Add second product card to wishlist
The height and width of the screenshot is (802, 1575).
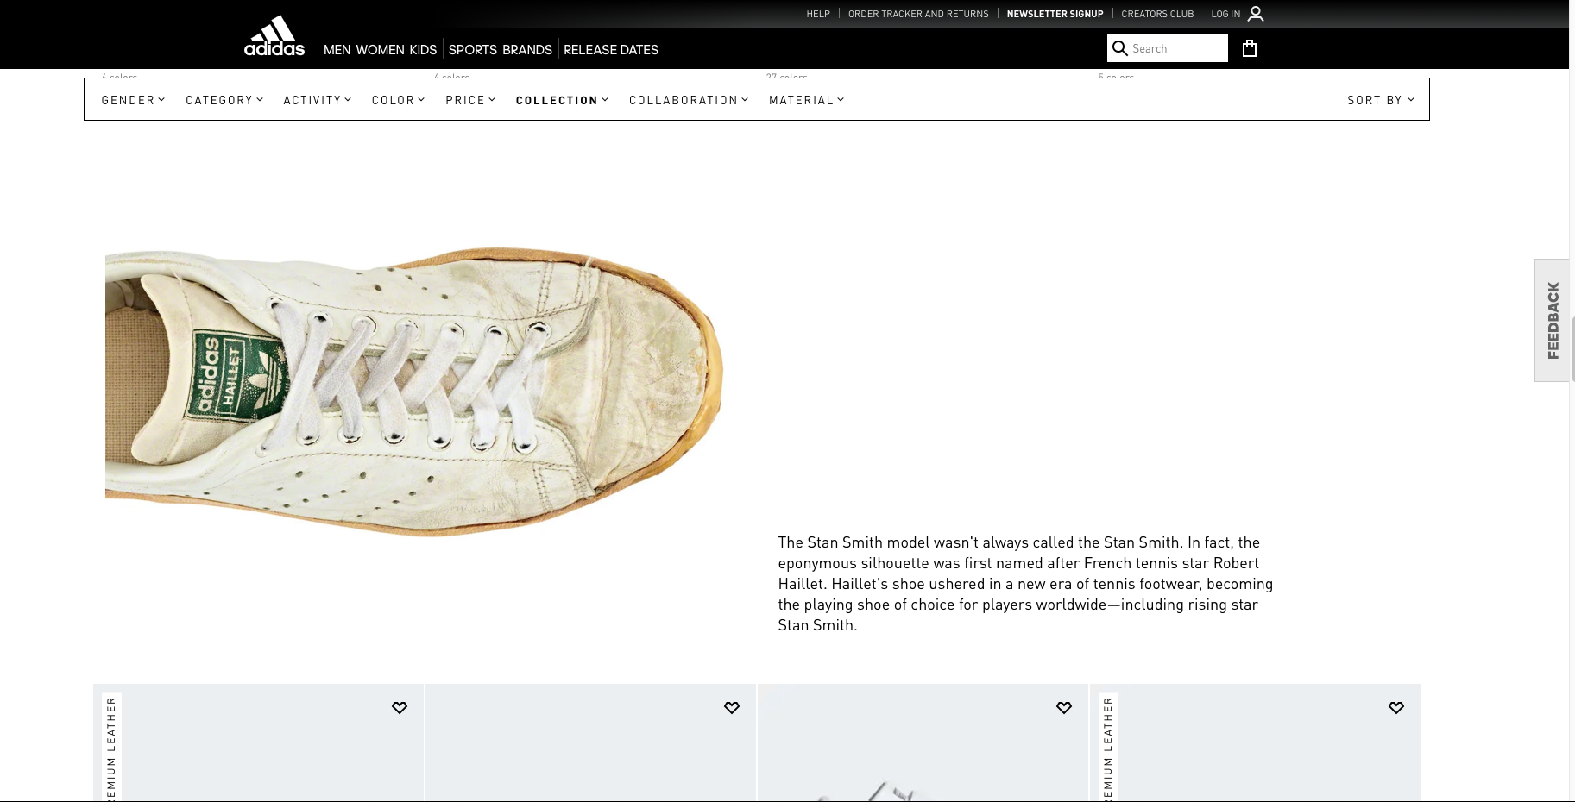732,707
